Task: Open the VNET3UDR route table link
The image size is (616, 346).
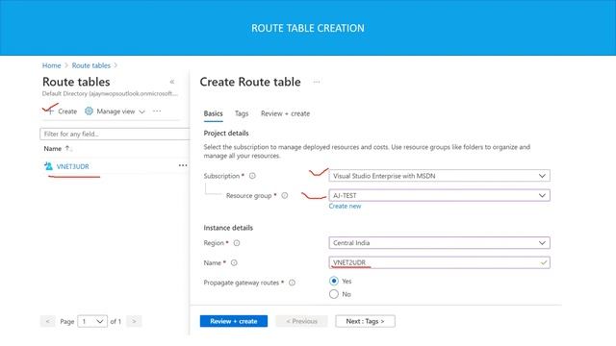Action: coord(73,166)
